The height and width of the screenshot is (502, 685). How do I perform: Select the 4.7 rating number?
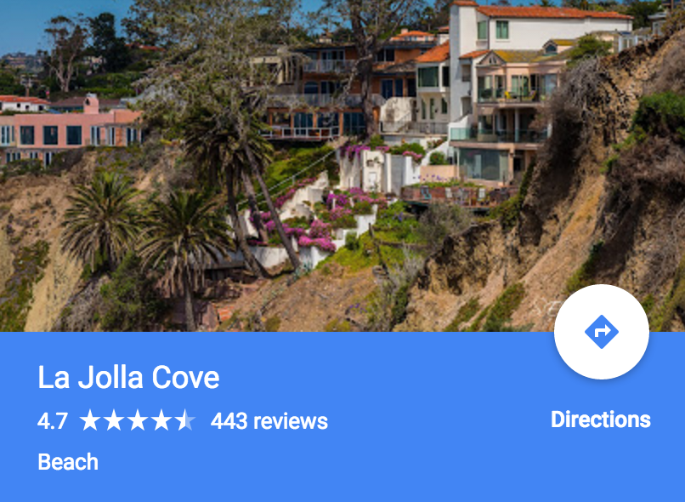coord(53,421)
